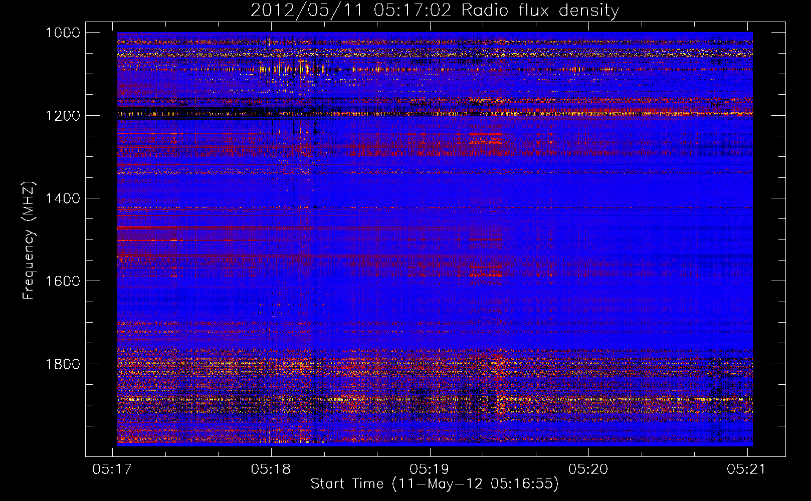Select the '1200' frequency axis label
This screenshot has height=501, width=811.
point(63,116)
